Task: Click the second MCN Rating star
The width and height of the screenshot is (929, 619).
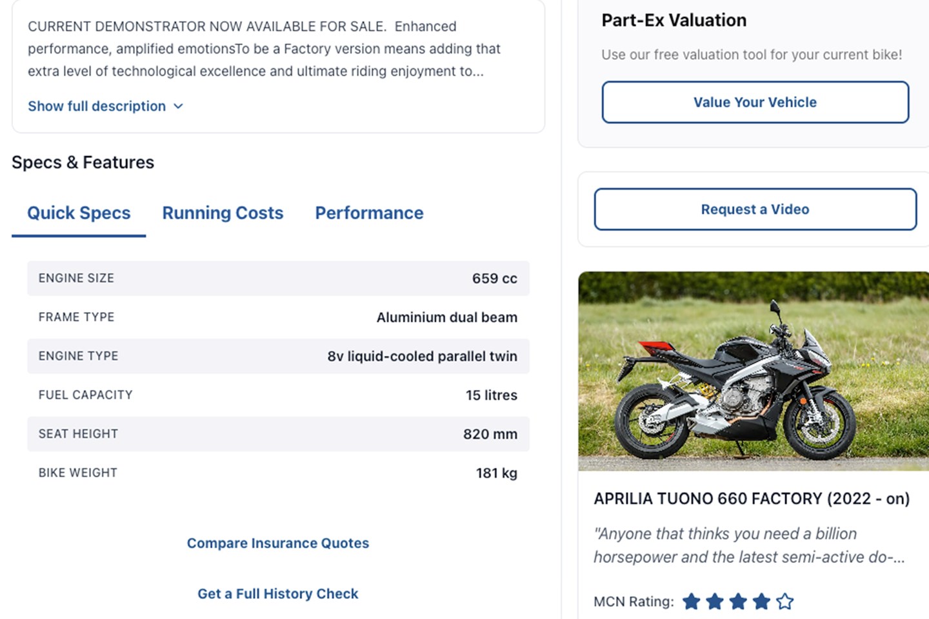Action: (x=715, y=602)
